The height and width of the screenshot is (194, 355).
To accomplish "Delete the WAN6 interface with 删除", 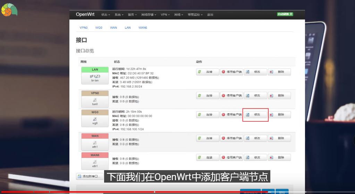I will coord(279,157).
